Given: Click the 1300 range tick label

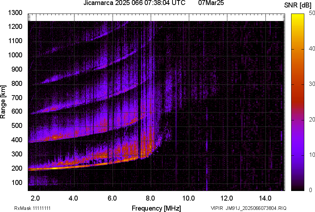Looking at the screenshot, I should coord(15,13).
